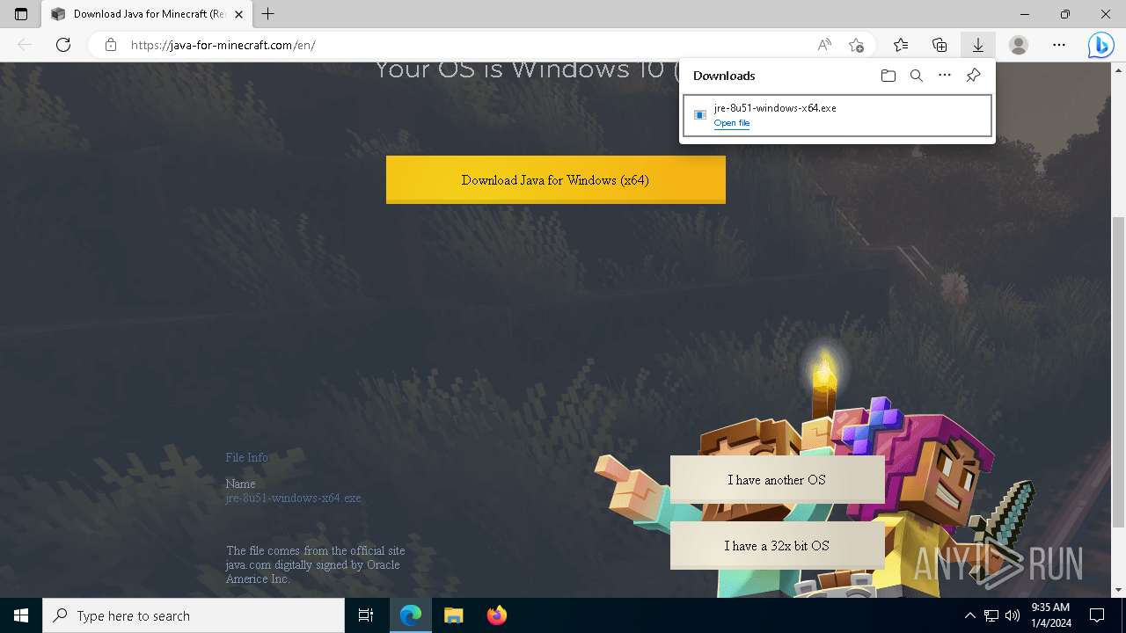Image resolution: width=1126 pixels, height=633 pixels.
Task: Click Open file link for downloaded exe
Action: coord(732,123)
